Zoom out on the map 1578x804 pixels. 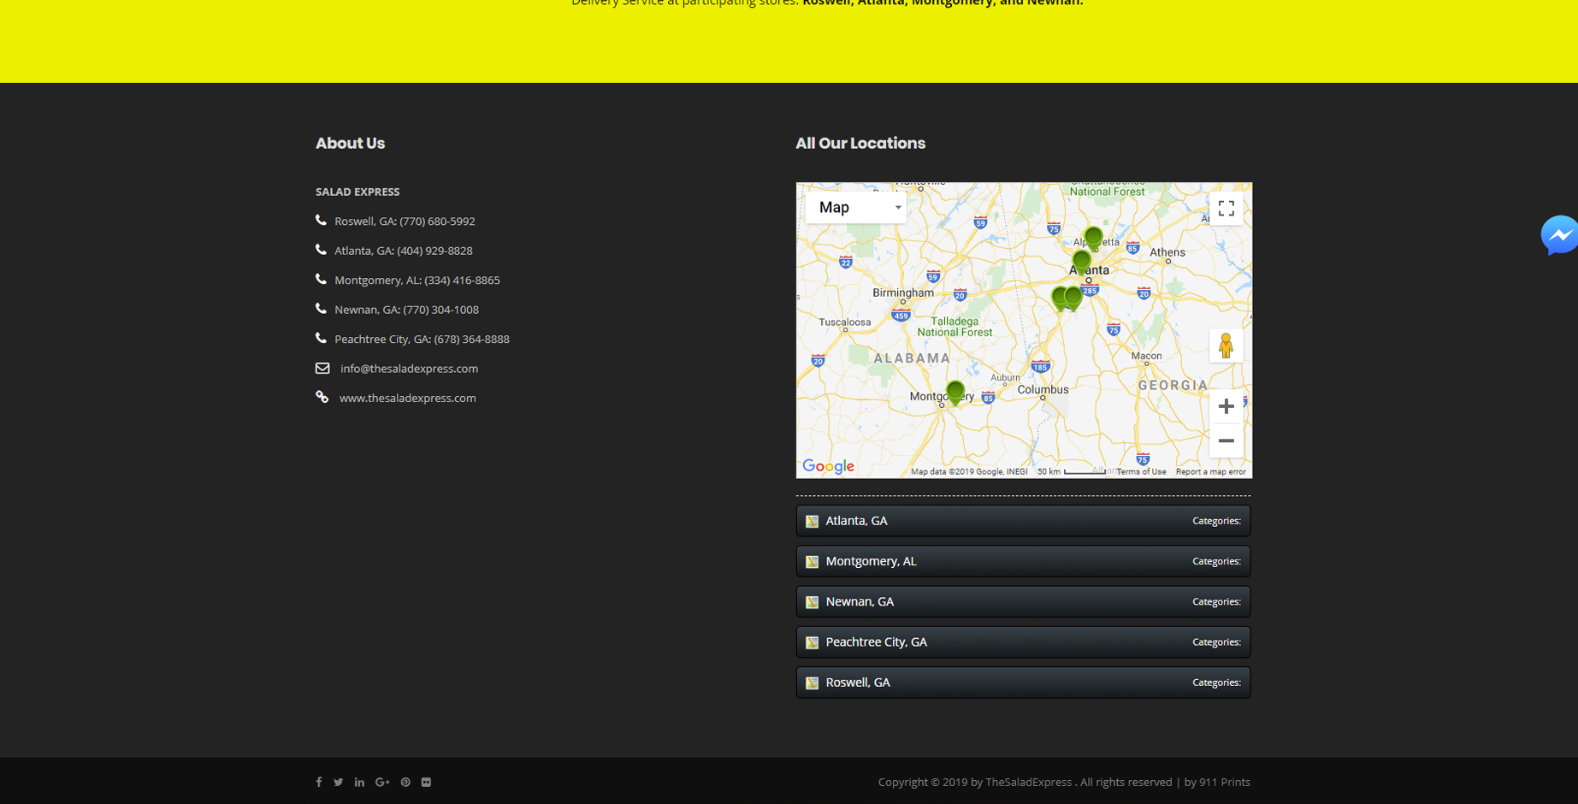pyautogui.click(x=1226, y=440)
